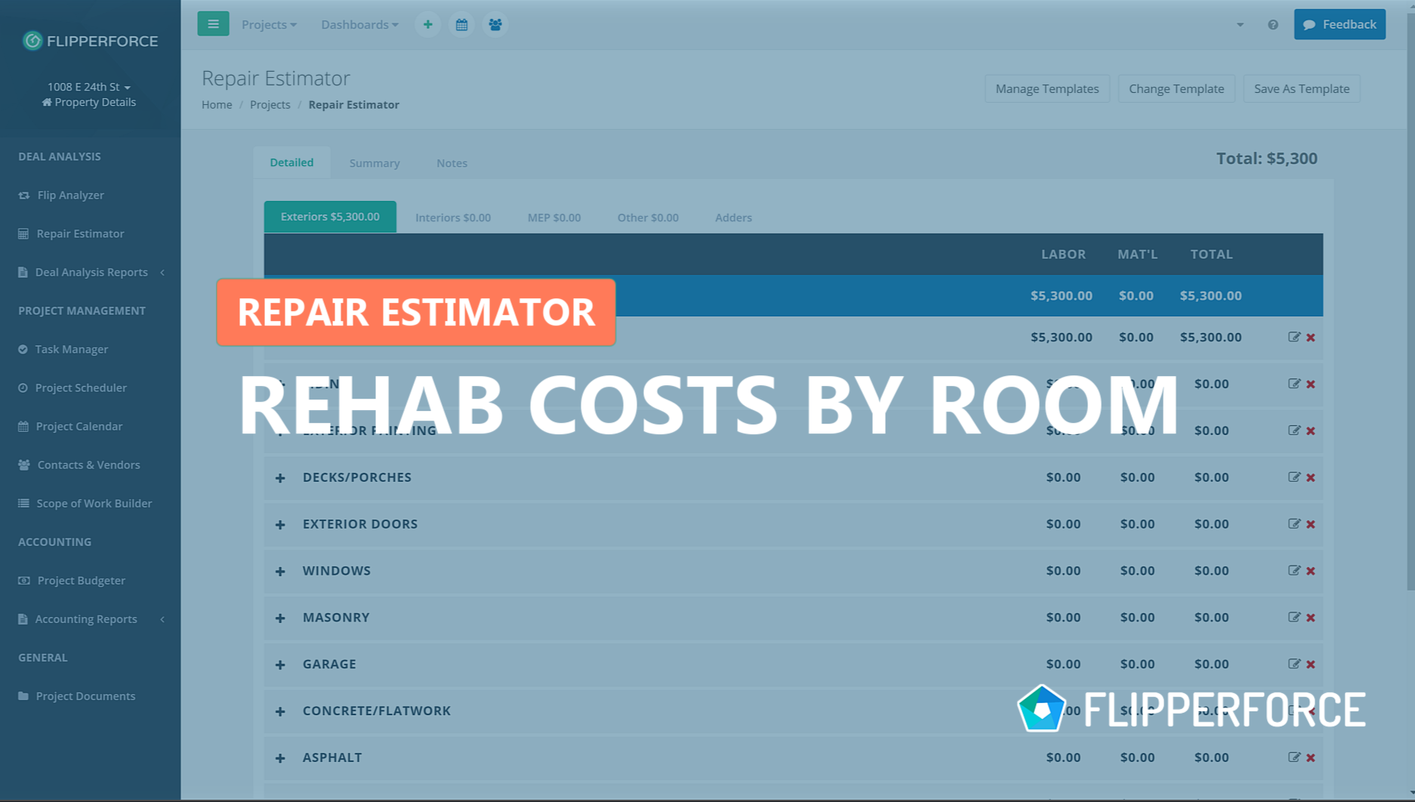Edit the Exterior Doors row

tap(1294, 523)
